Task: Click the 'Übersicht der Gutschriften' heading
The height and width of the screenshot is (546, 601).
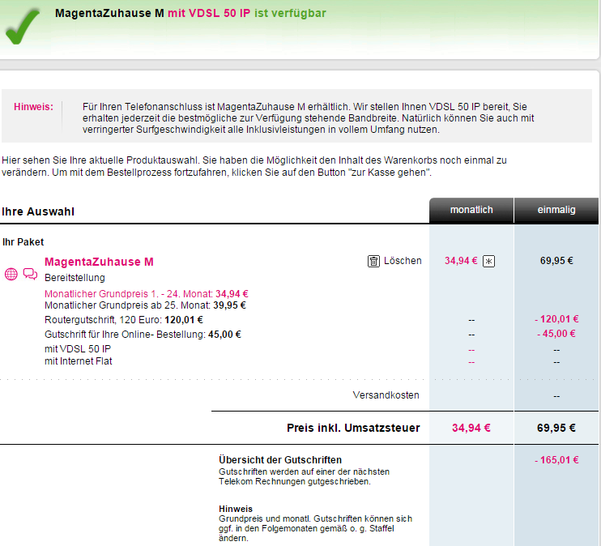Action: [280, 460]
